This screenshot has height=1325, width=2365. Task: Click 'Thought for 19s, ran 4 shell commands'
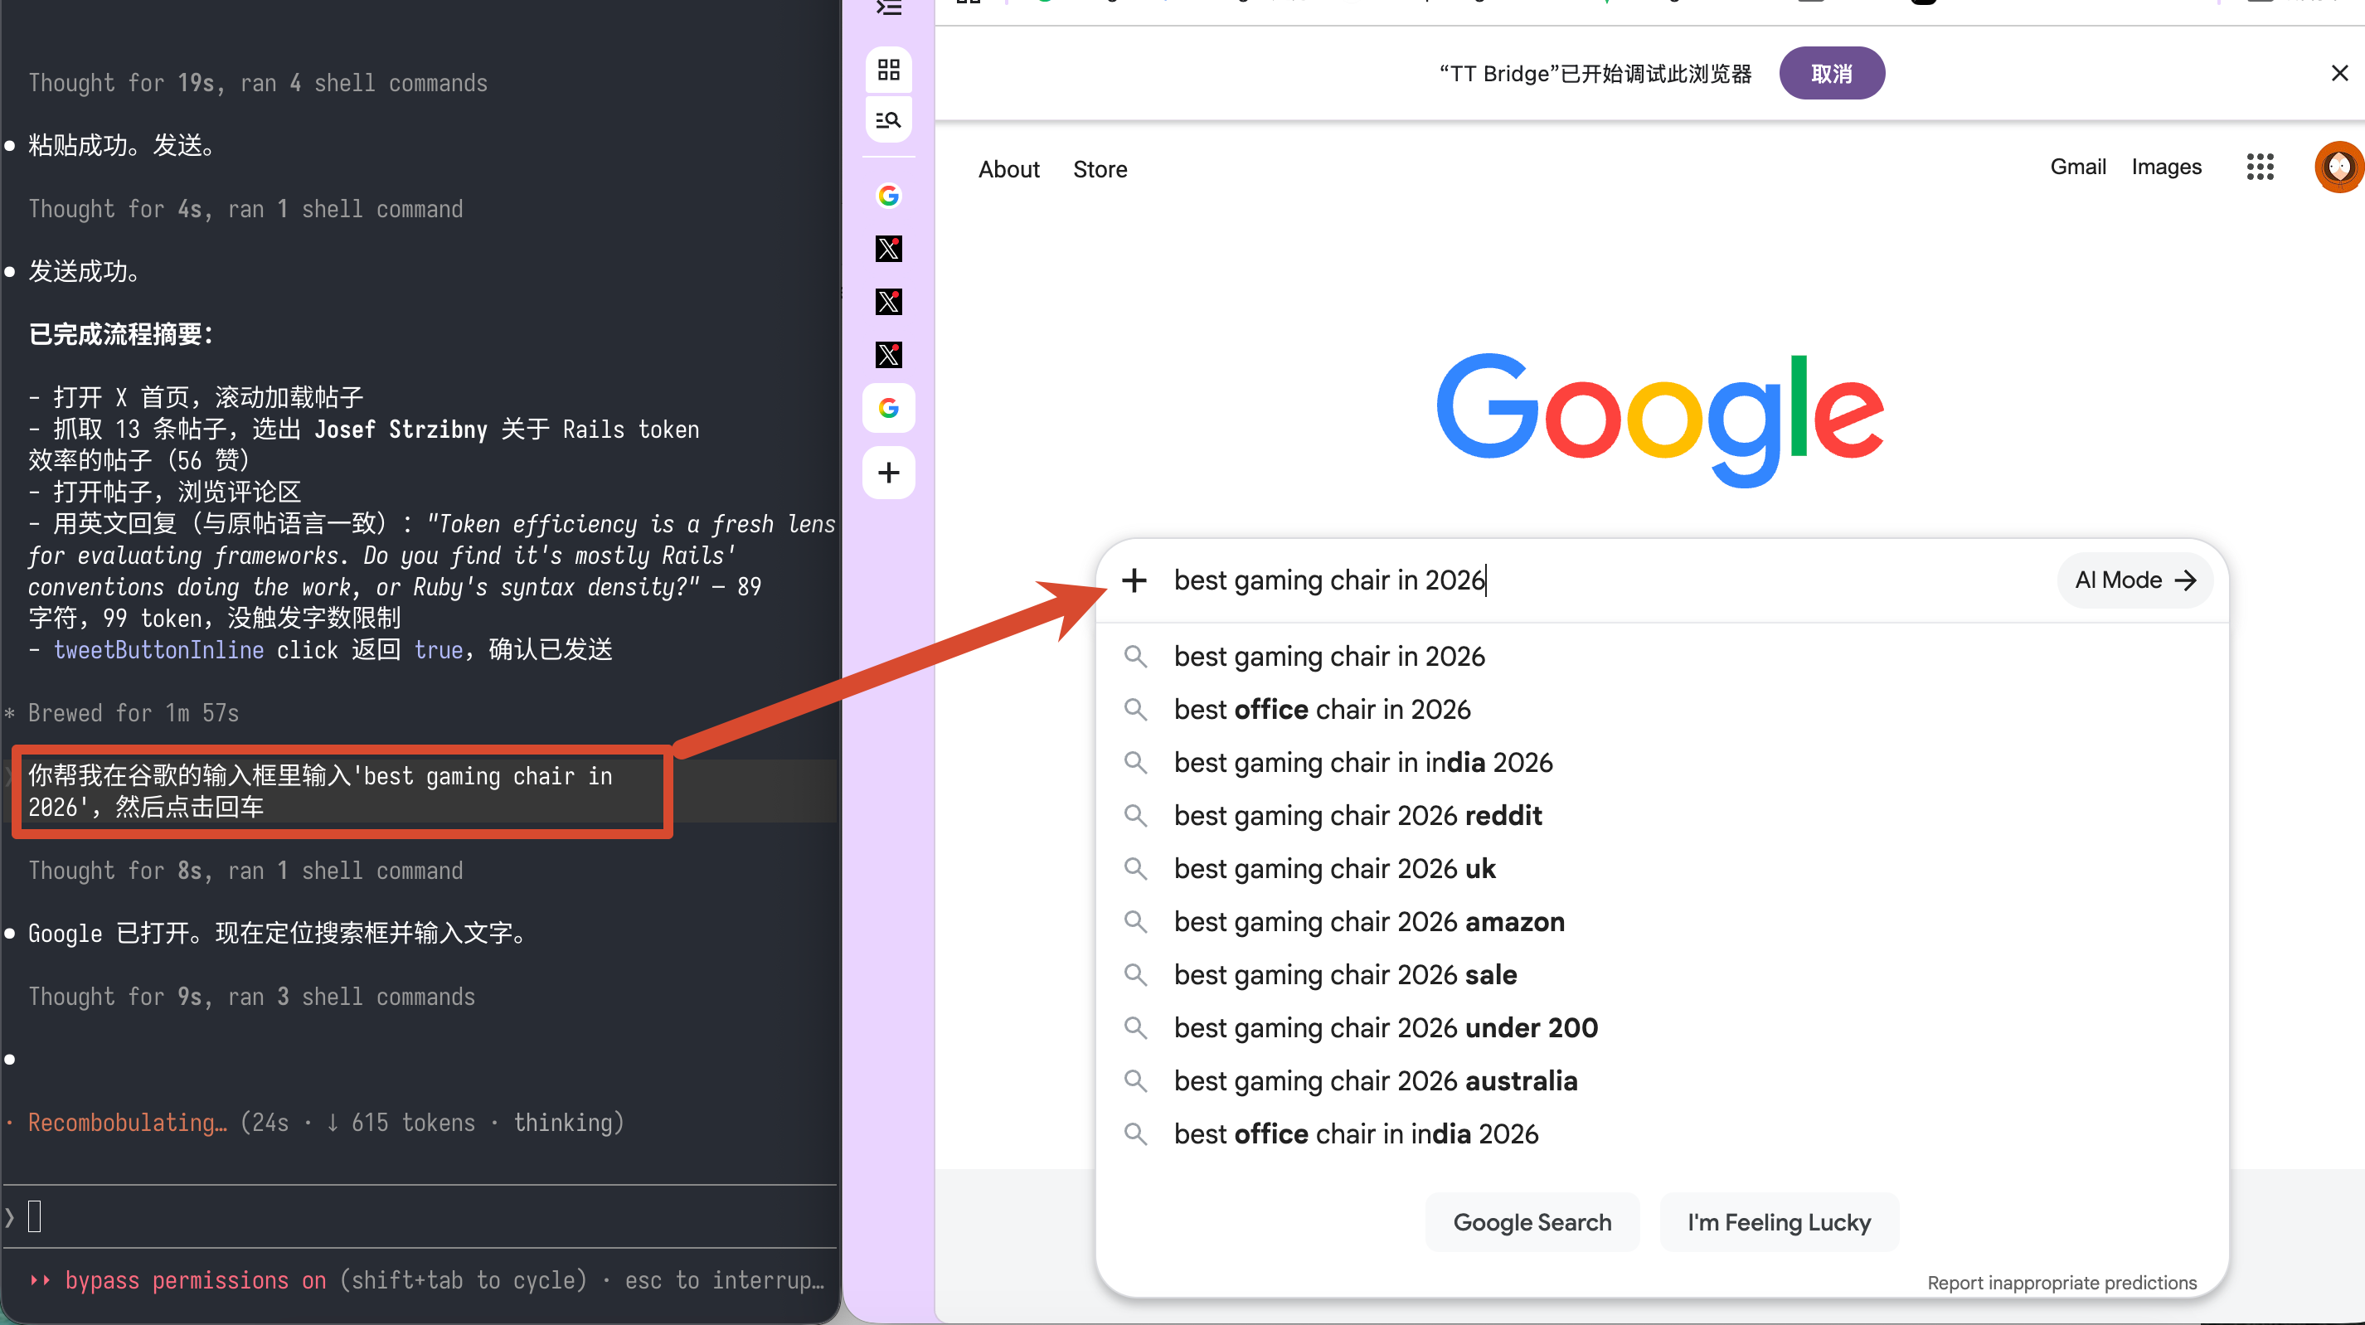click(x=258, y=84)
